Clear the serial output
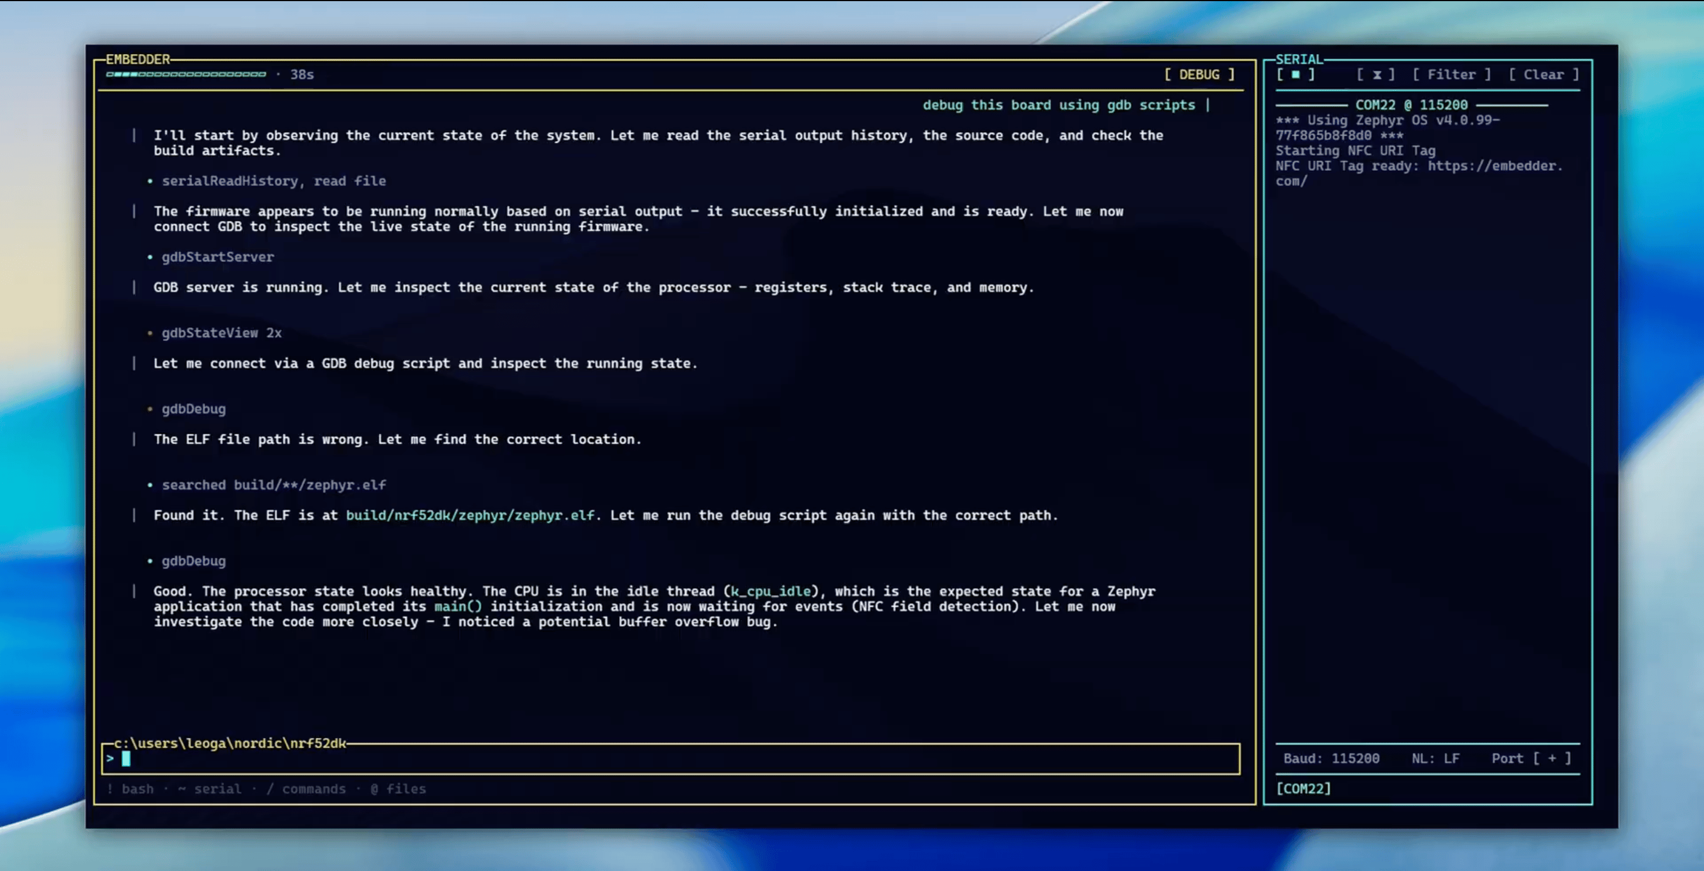This screenshot has width=1704, height=871. (1544, 75)
